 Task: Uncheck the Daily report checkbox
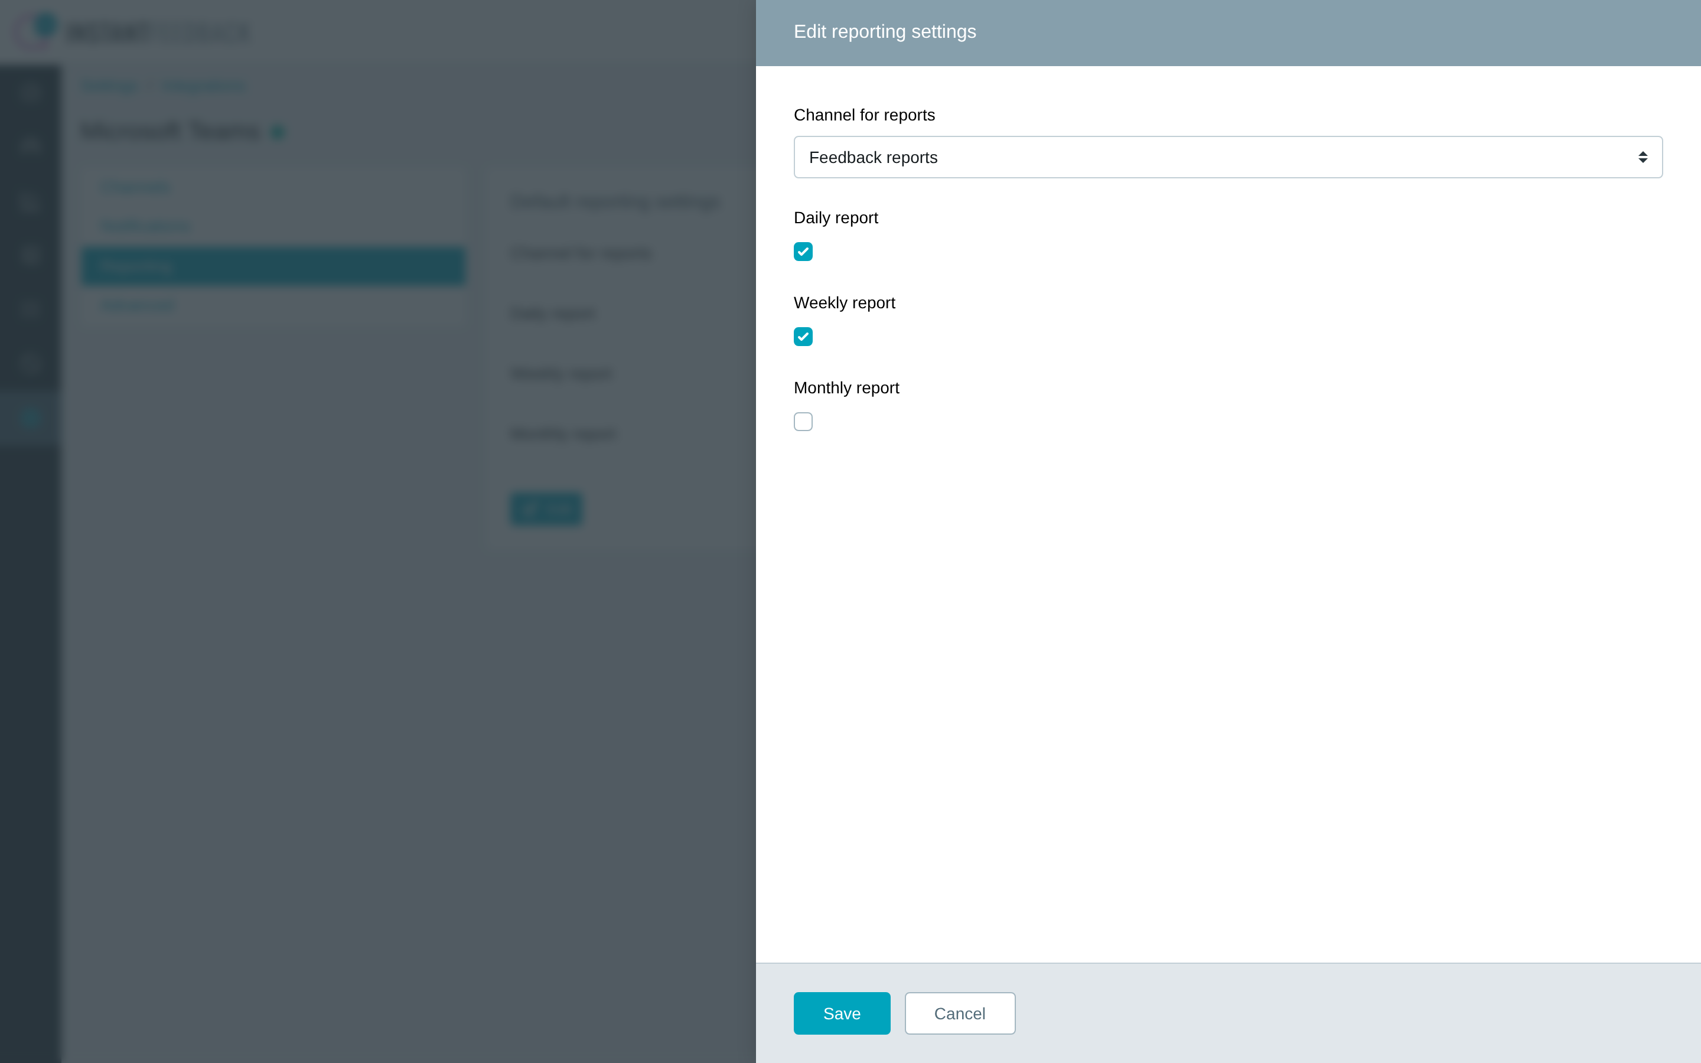(803, 252)
